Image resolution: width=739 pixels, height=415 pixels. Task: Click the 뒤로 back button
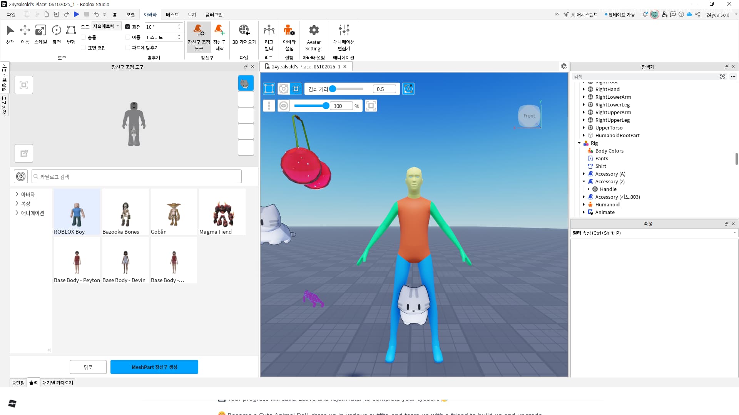click(x=88, y=367)
